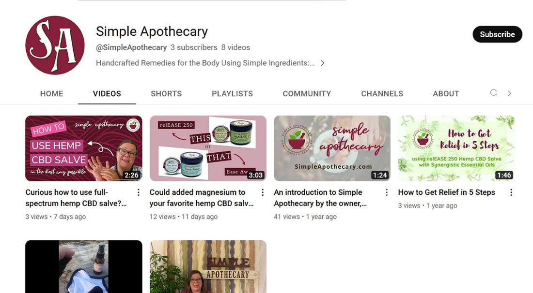Screen dimensions: 533x293
Task: Click the 1:24 duration badge
Action: tap(380, 175)
